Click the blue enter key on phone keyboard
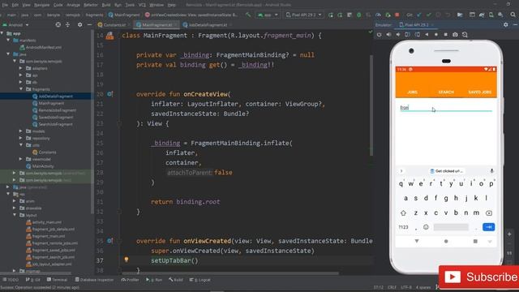The width and height of the screenshot is (519, 292). click(x=488, y=227)
